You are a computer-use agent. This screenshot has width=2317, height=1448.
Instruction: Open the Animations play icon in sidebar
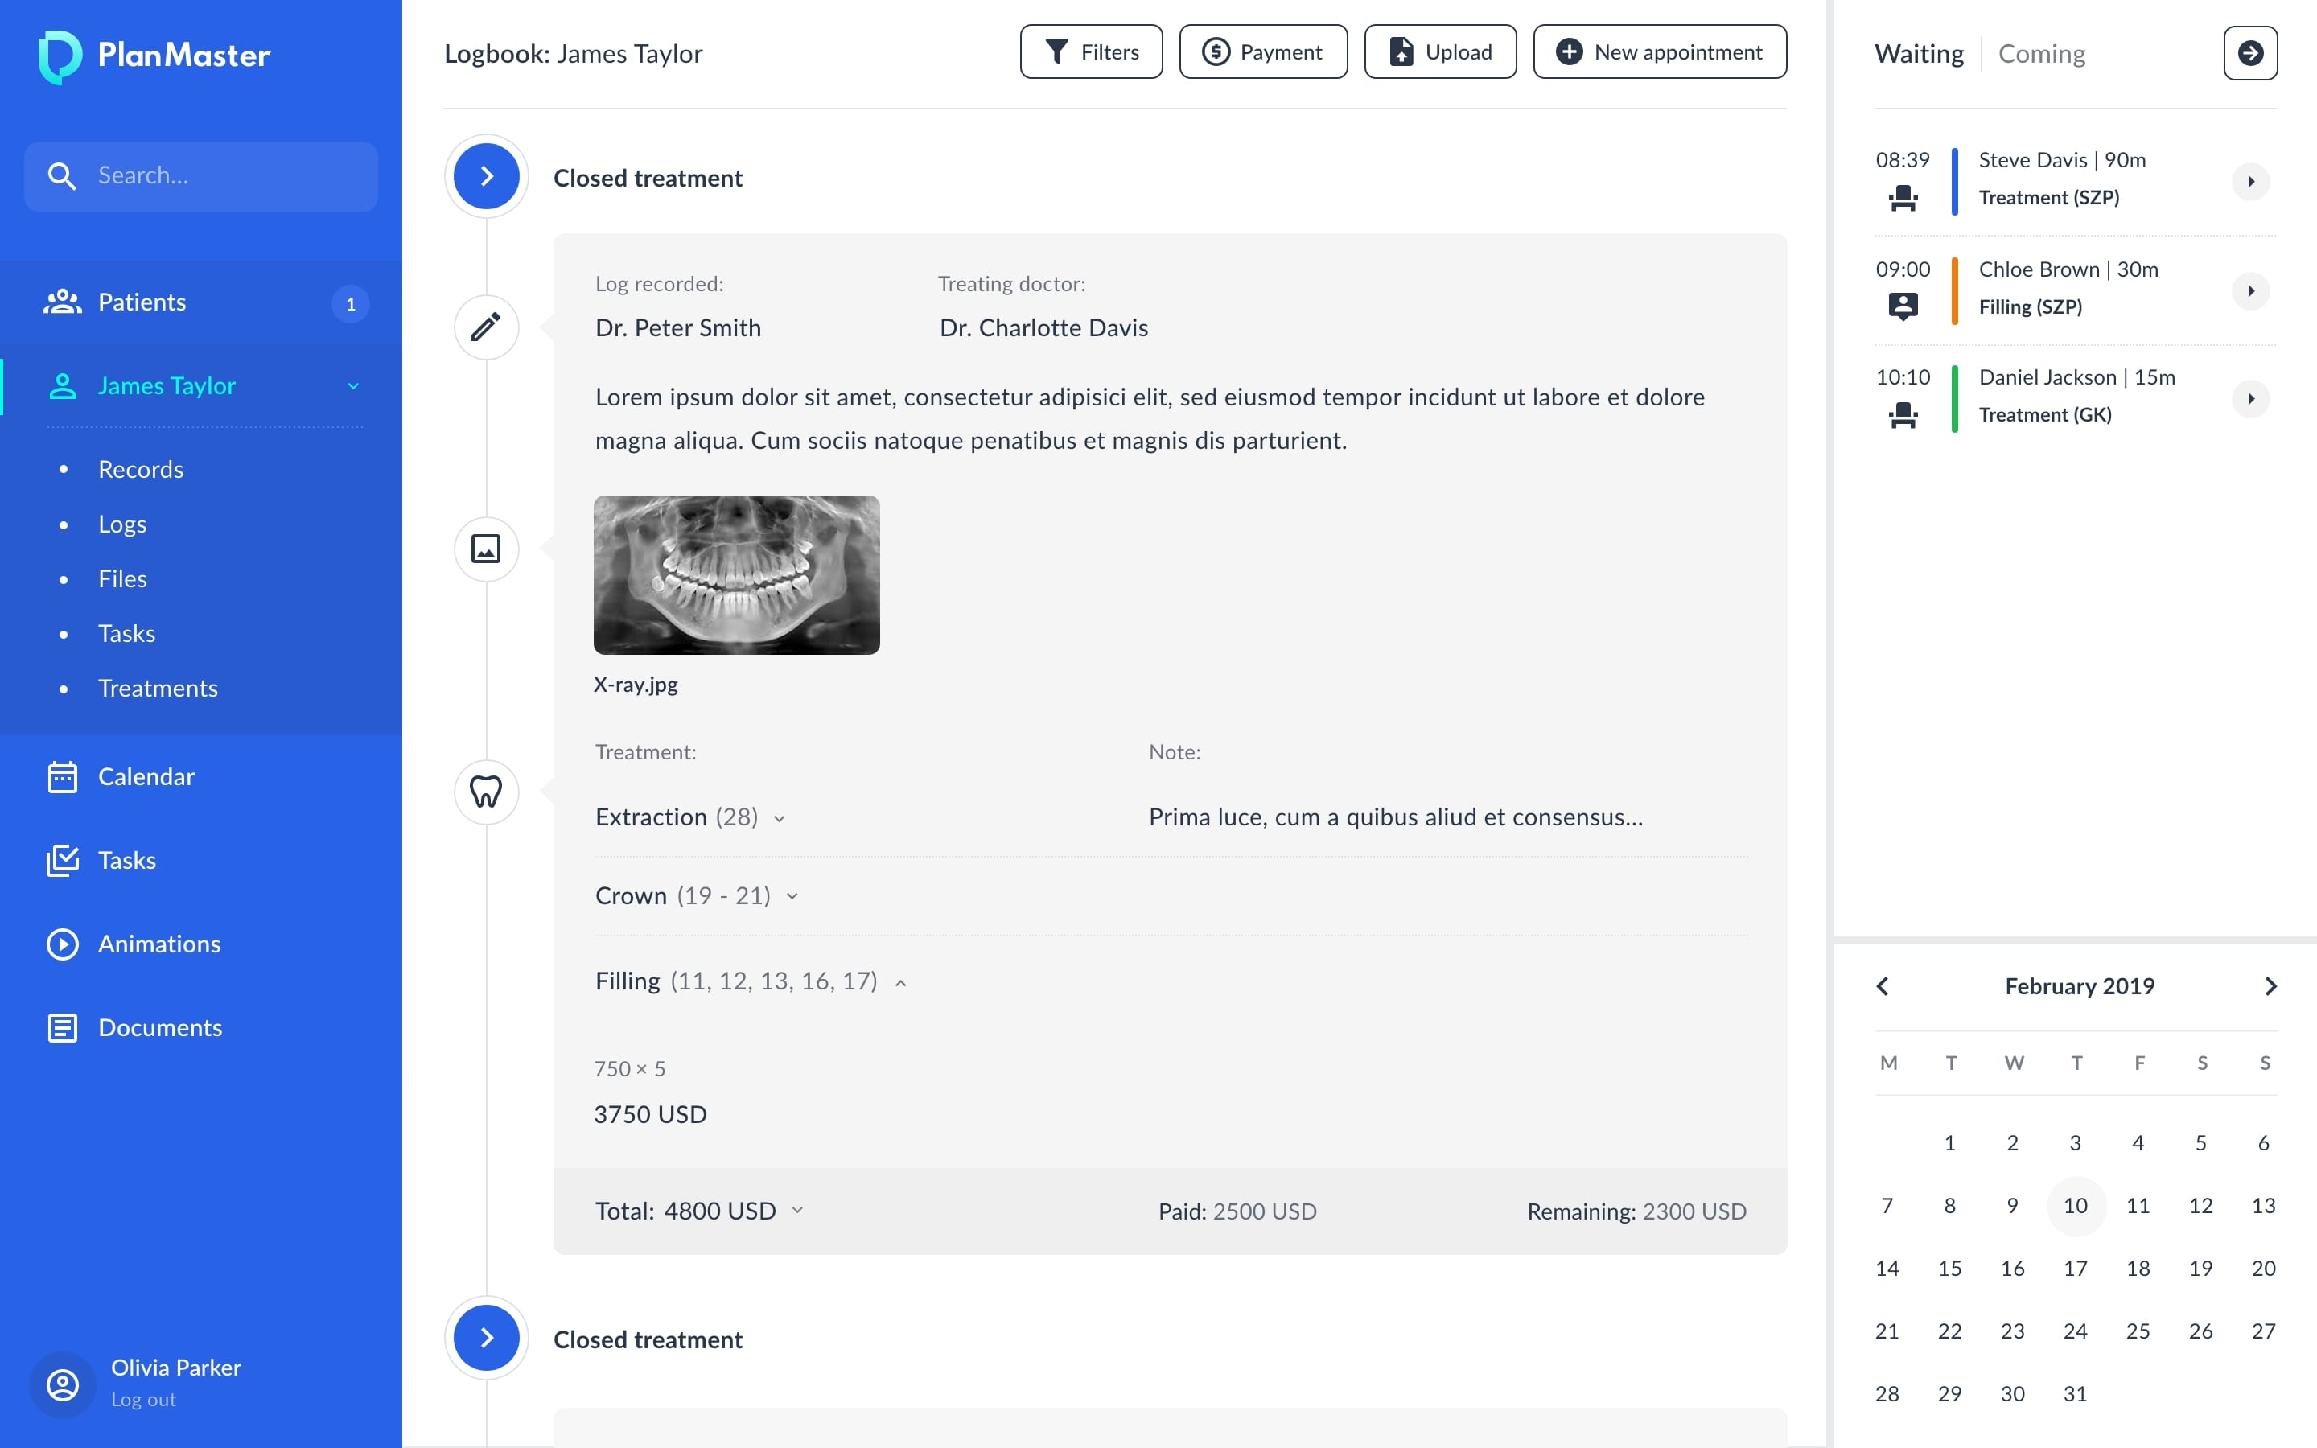(62, 944)
